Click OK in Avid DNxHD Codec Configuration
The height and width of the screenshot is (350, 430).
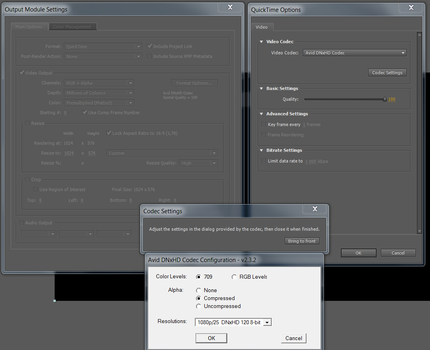tap(211, 338)
